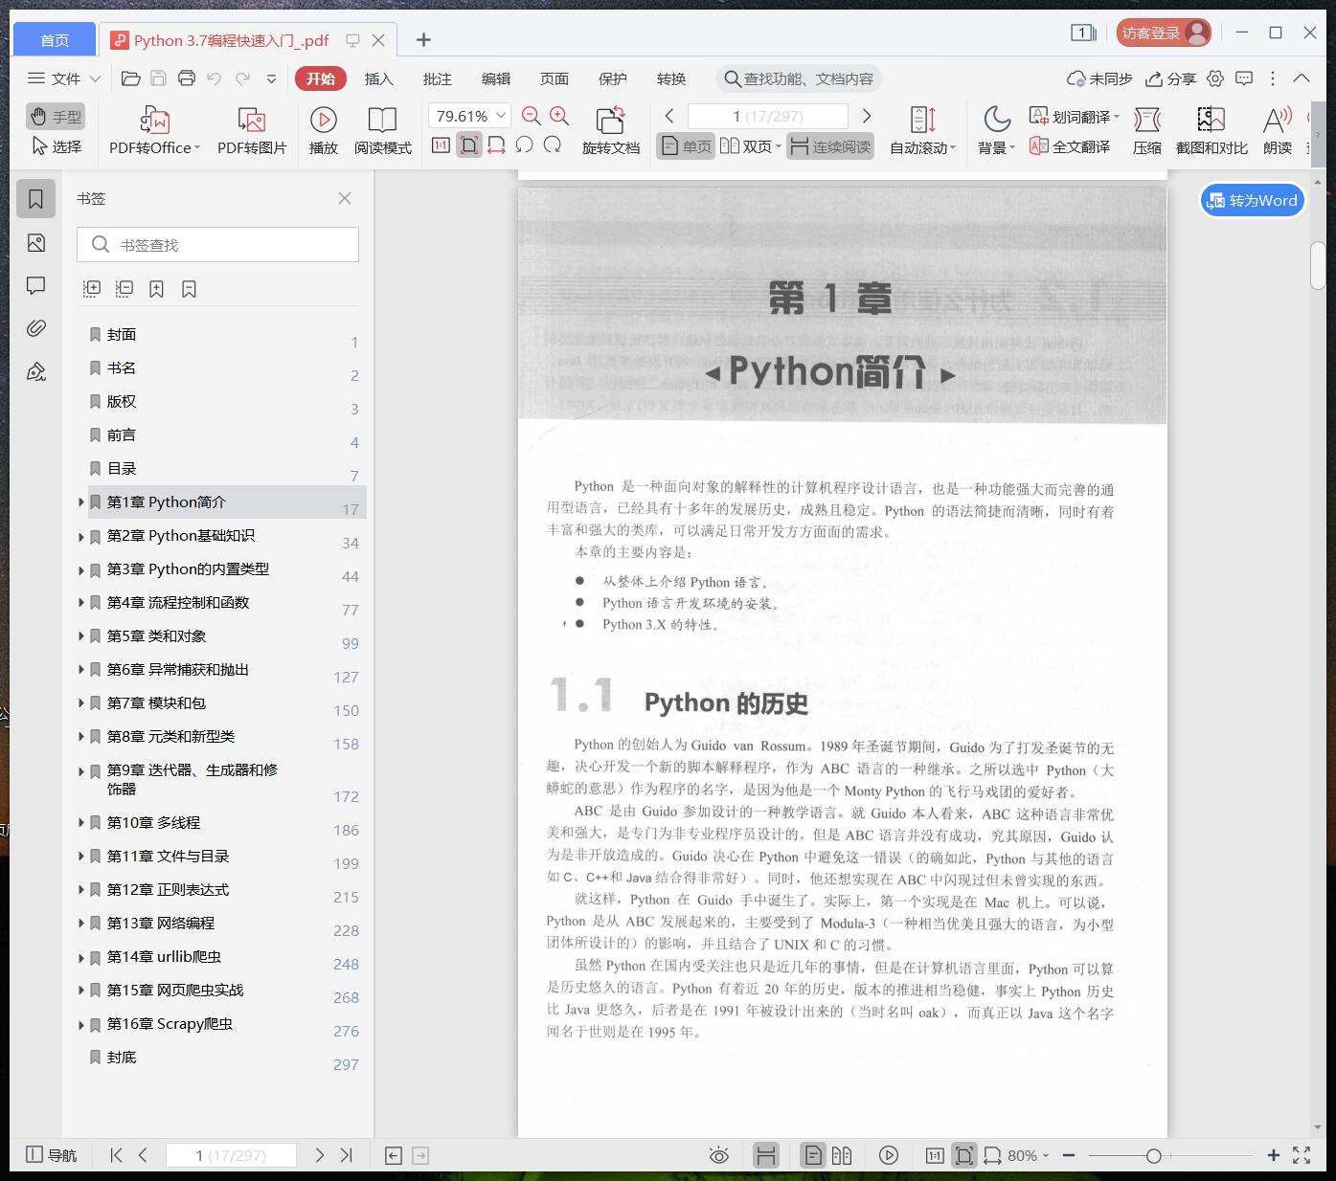Open the 背景 background dropdown
Viewport: 1336px width, 1181px height.
(x=996, y=130)
